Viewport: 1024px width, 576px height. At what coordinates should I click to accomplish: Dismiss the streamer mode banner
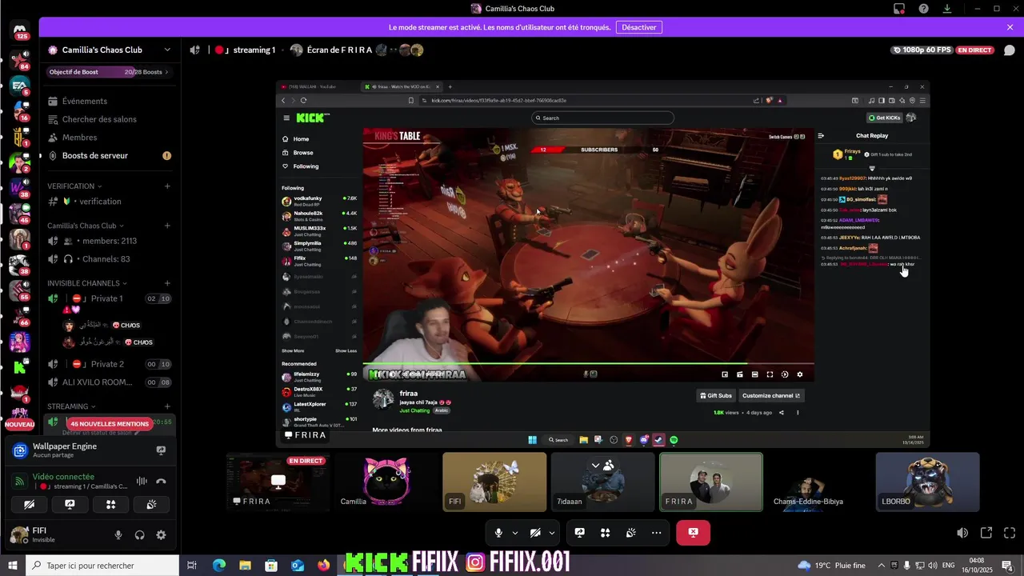pos(1010,27)
